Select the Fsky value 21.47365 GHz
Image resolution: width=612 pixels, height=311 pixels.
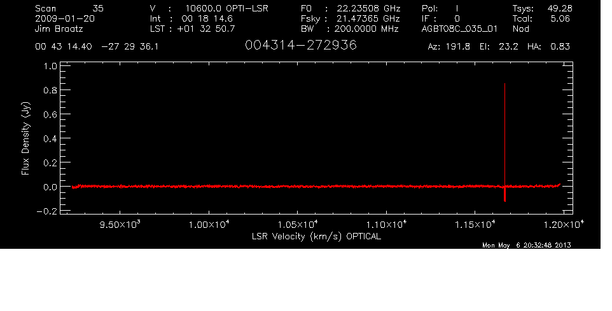[x=369, y=18]
